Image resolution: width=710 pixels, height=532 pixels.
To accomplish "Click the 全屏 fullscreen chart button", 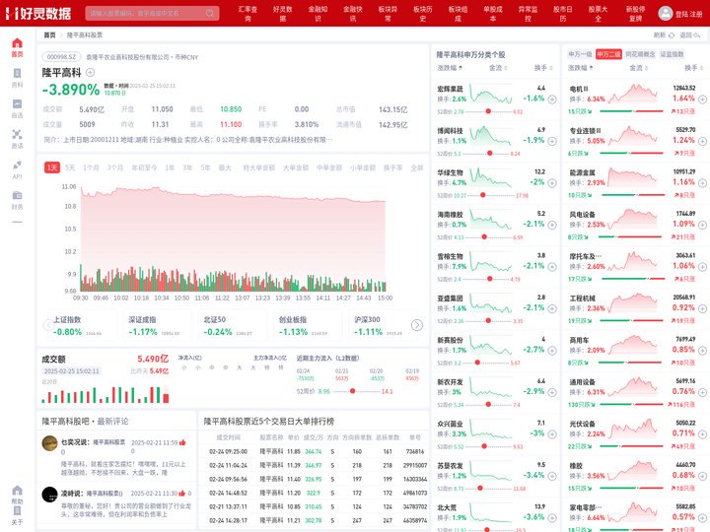I will [x=416, y=167].
